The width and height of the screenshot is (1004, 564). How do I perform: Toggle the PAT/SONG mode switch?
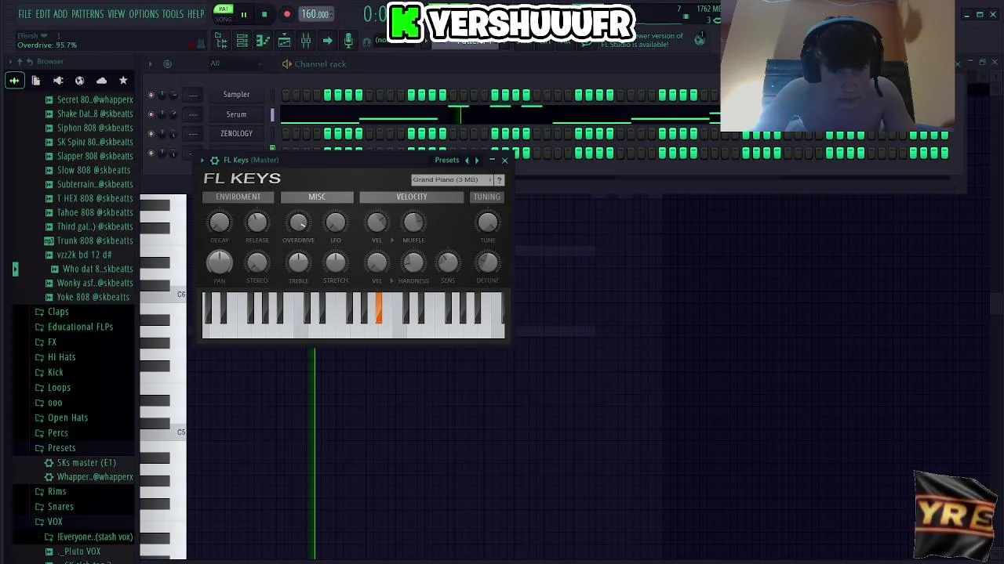click(x=224, y=13)
